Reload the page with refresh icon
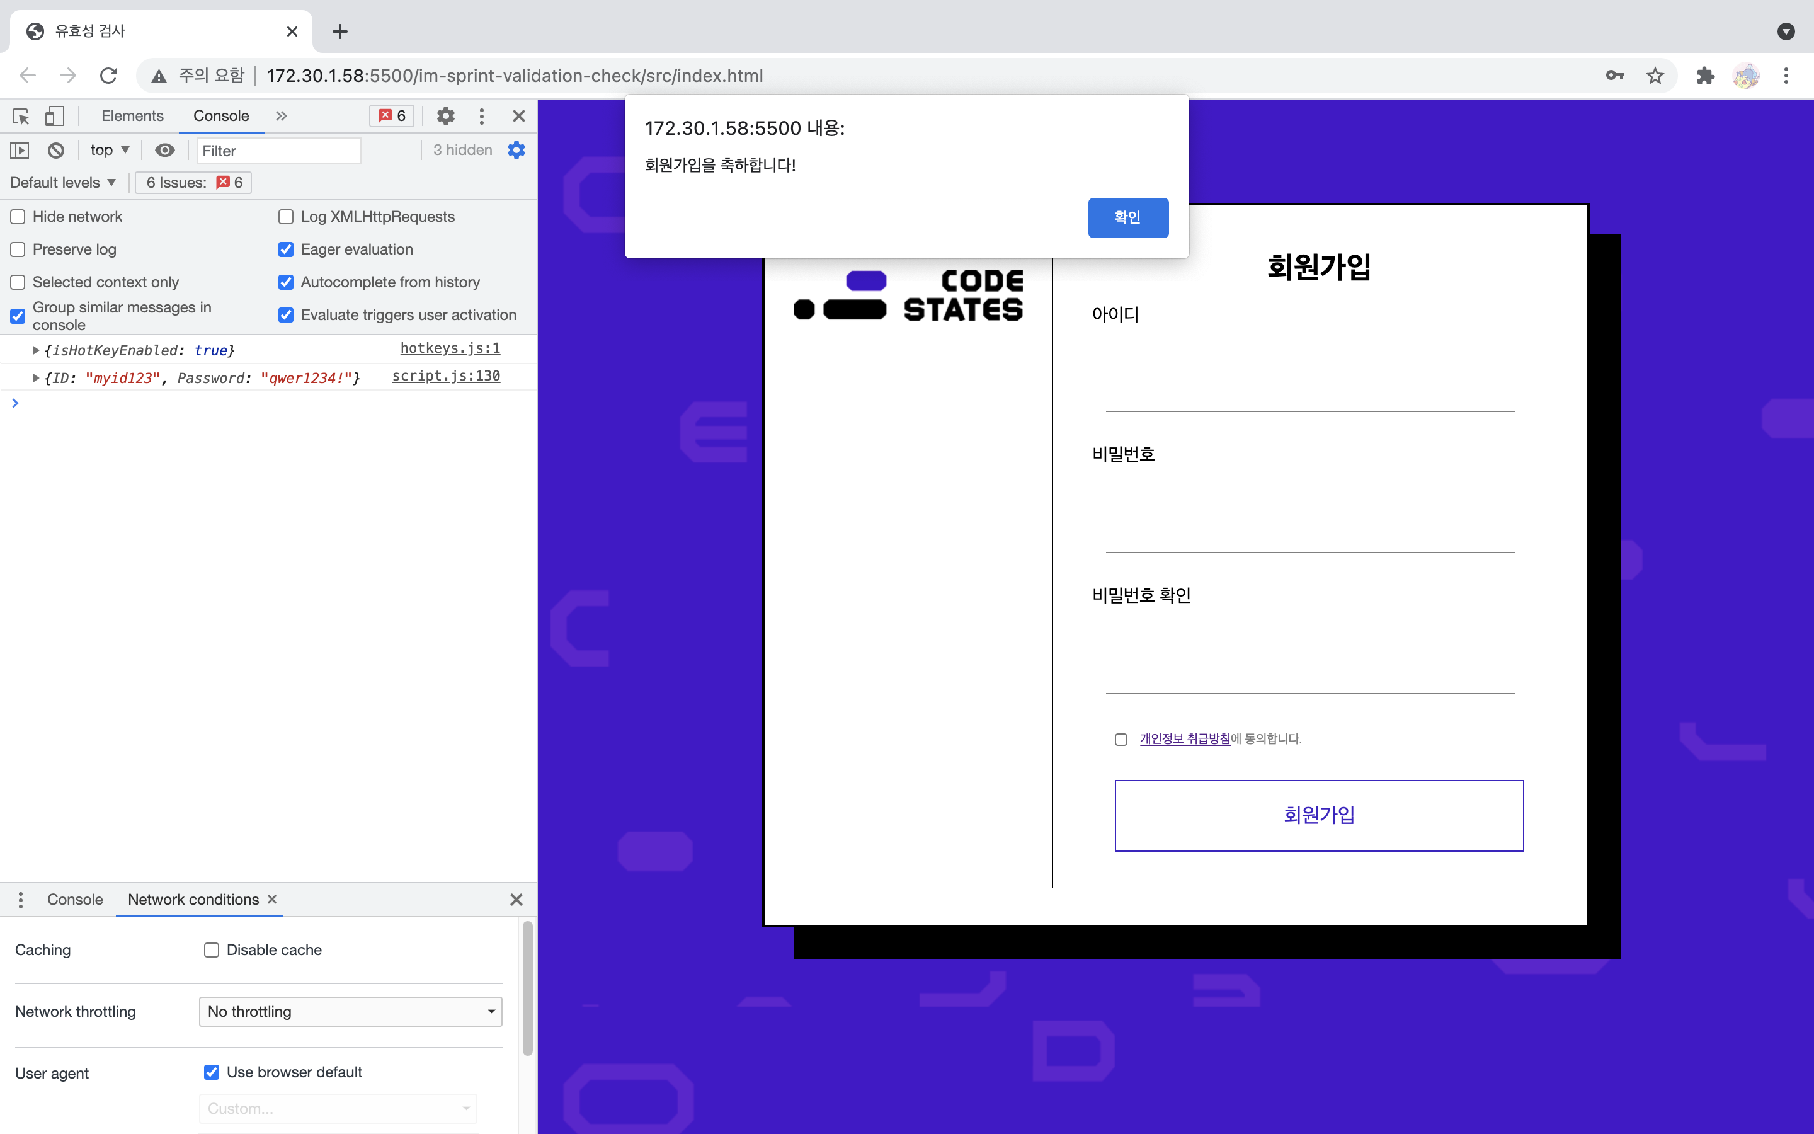1814x1134 pixels. click(x=109, y=76)
